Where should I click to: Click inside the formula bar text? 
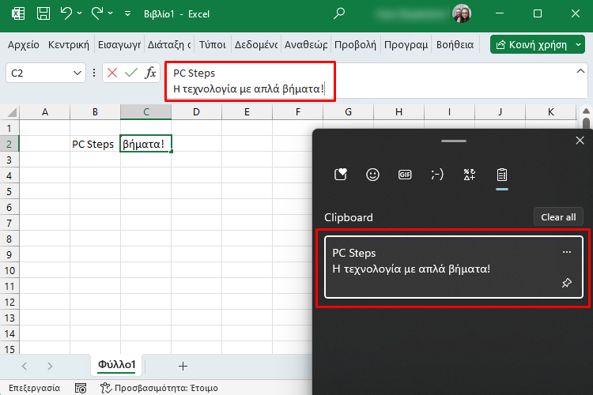(250, 81)
